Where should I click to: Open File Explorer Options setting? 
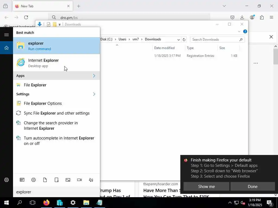(56, 103)
